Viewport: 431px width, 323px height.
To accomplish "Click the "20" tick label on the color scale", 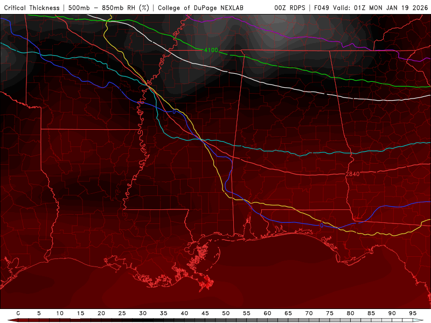I will [101, 313].
